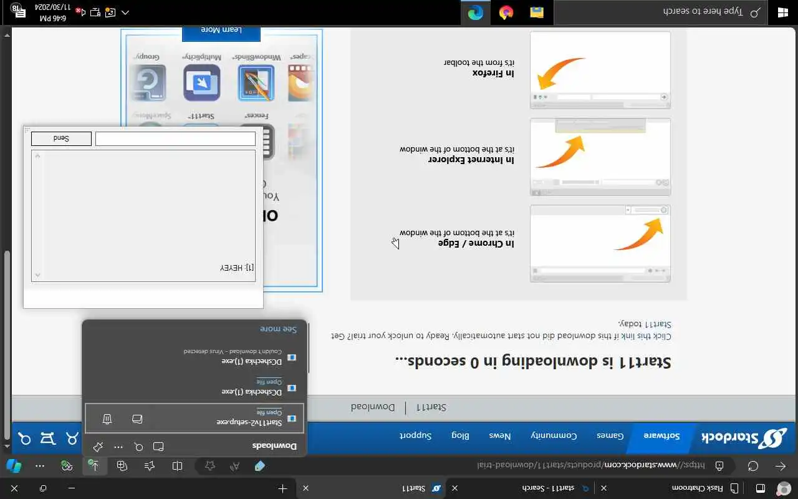This screenshot has width=798, height=499.
Task: Pin the Downloads panel
Action: (x=97, y=447)
